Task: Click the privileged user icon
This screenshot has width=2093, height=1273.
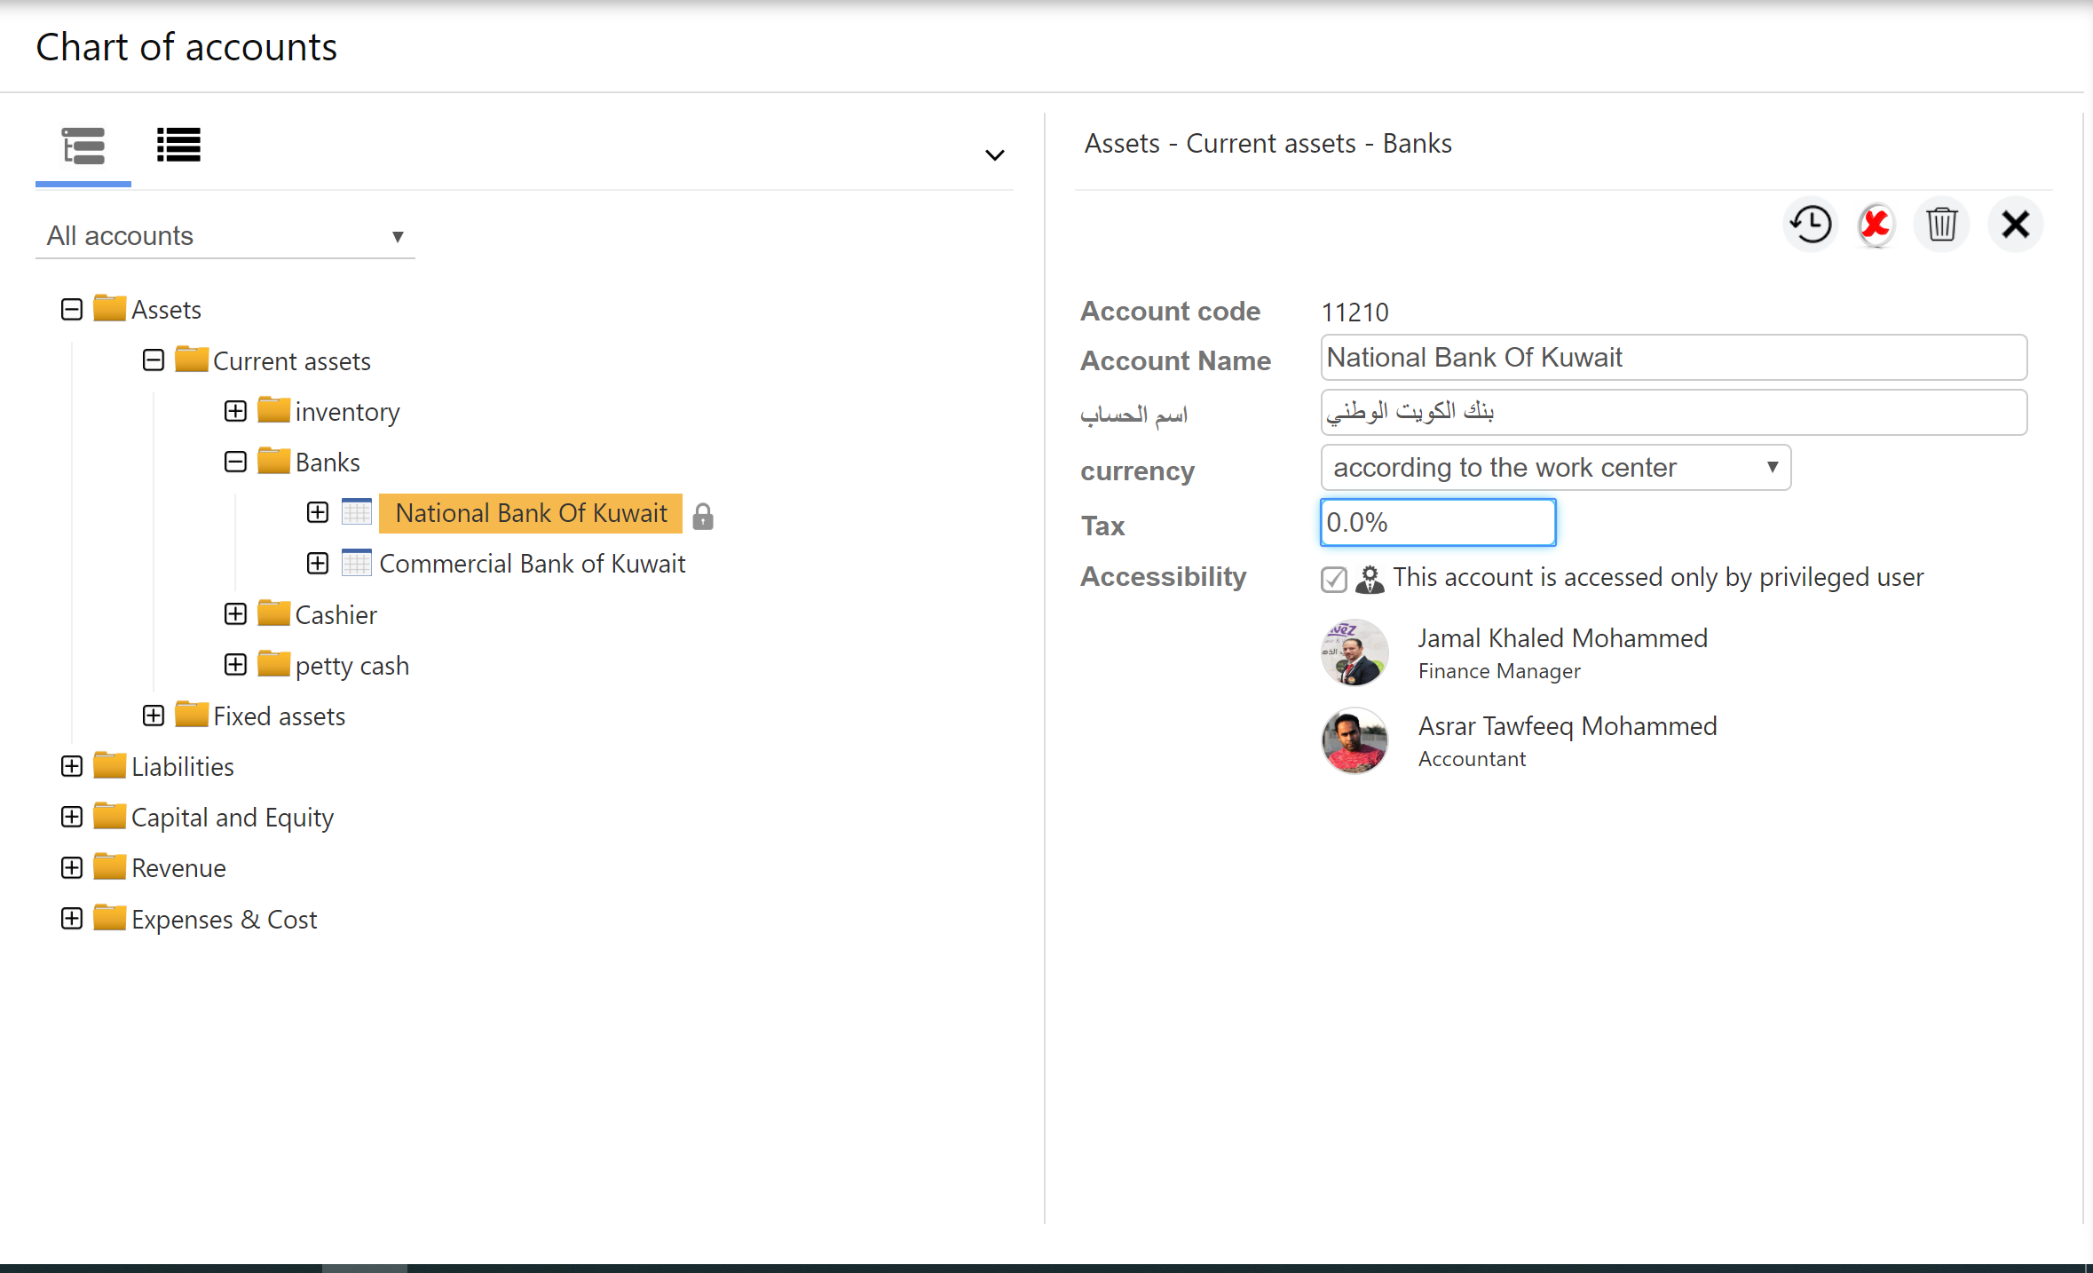Action: (1370, 579)
